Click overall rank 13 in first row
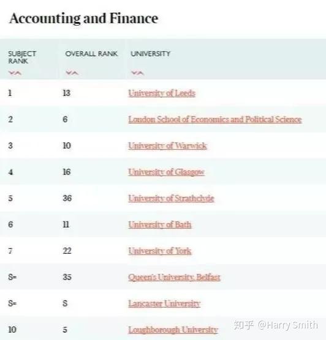The image size is (326, 340). pos(67,93)
